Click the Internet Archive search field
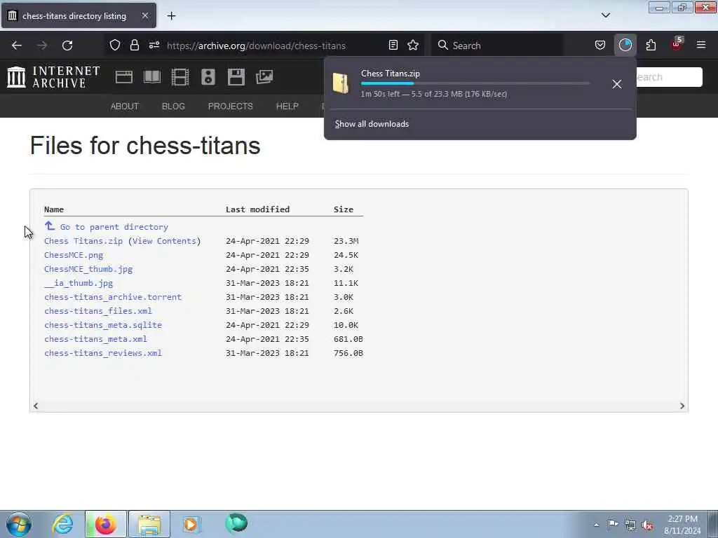This screenshot has height=538, width=718. click(668, 77)
